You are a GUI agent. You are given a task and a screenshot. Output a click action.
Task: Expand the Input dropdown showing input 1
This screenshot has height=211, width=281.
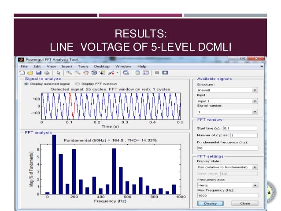255,101
